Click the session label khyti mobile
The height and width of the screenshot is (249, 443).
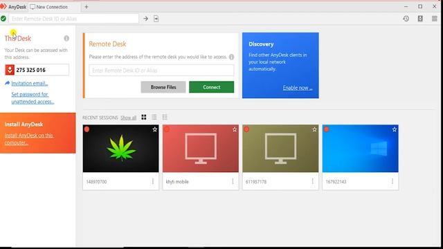click(x=177, y=181)
